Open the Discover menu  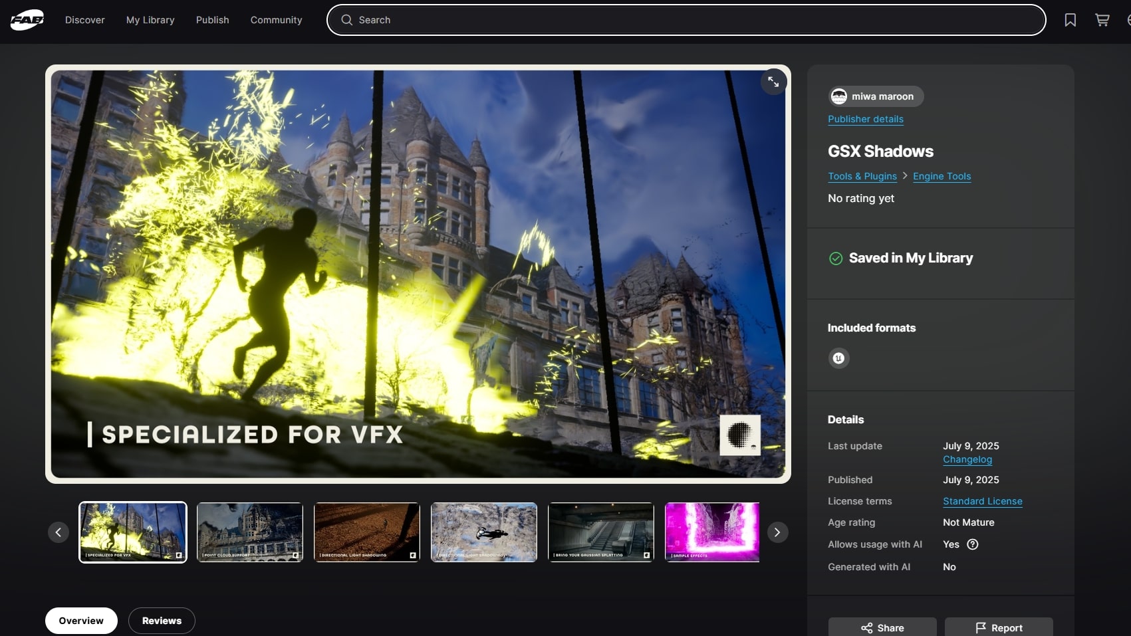coord(85,20)
